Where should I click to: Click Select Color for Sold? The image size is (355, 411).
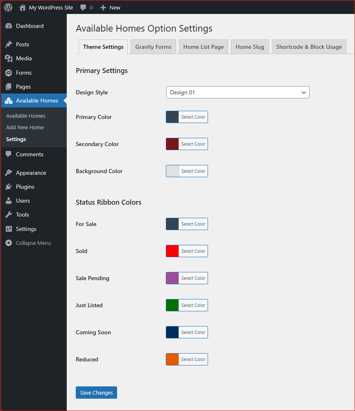point(193,251)
